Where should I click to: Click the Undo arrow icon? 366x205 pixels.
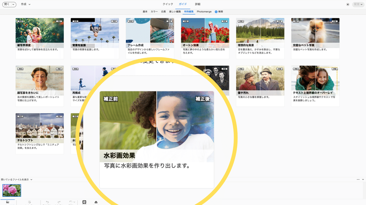[x=47, y=202]
